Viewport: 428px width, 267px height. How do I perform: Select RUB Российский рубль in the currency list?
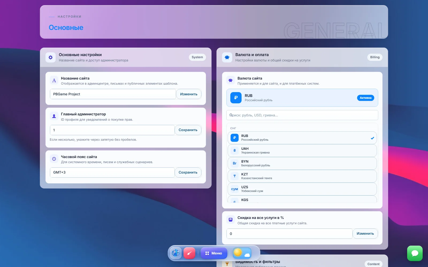click(x=302, y=138)
